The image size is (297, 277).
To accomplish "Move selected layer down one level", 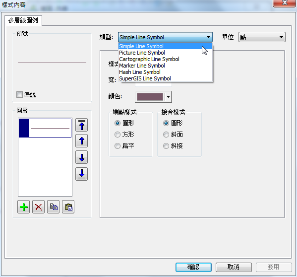I will click(82, 157).
